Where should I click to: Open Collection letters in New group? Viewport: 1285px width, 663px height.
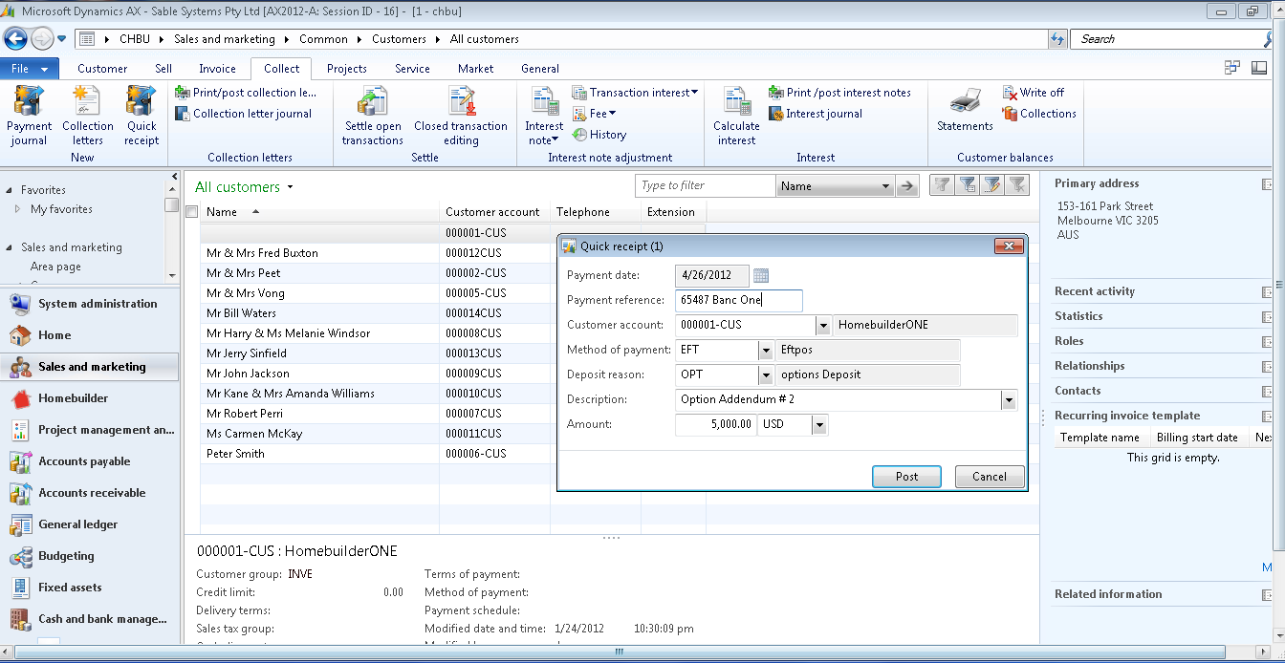(87, 116)
